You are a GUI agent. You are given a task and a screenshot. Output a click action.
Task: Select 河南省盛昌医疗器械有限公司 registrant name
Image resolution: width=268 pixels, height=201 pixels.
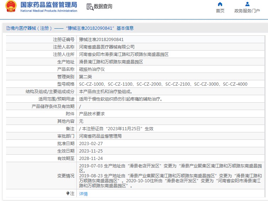(107, 47)
